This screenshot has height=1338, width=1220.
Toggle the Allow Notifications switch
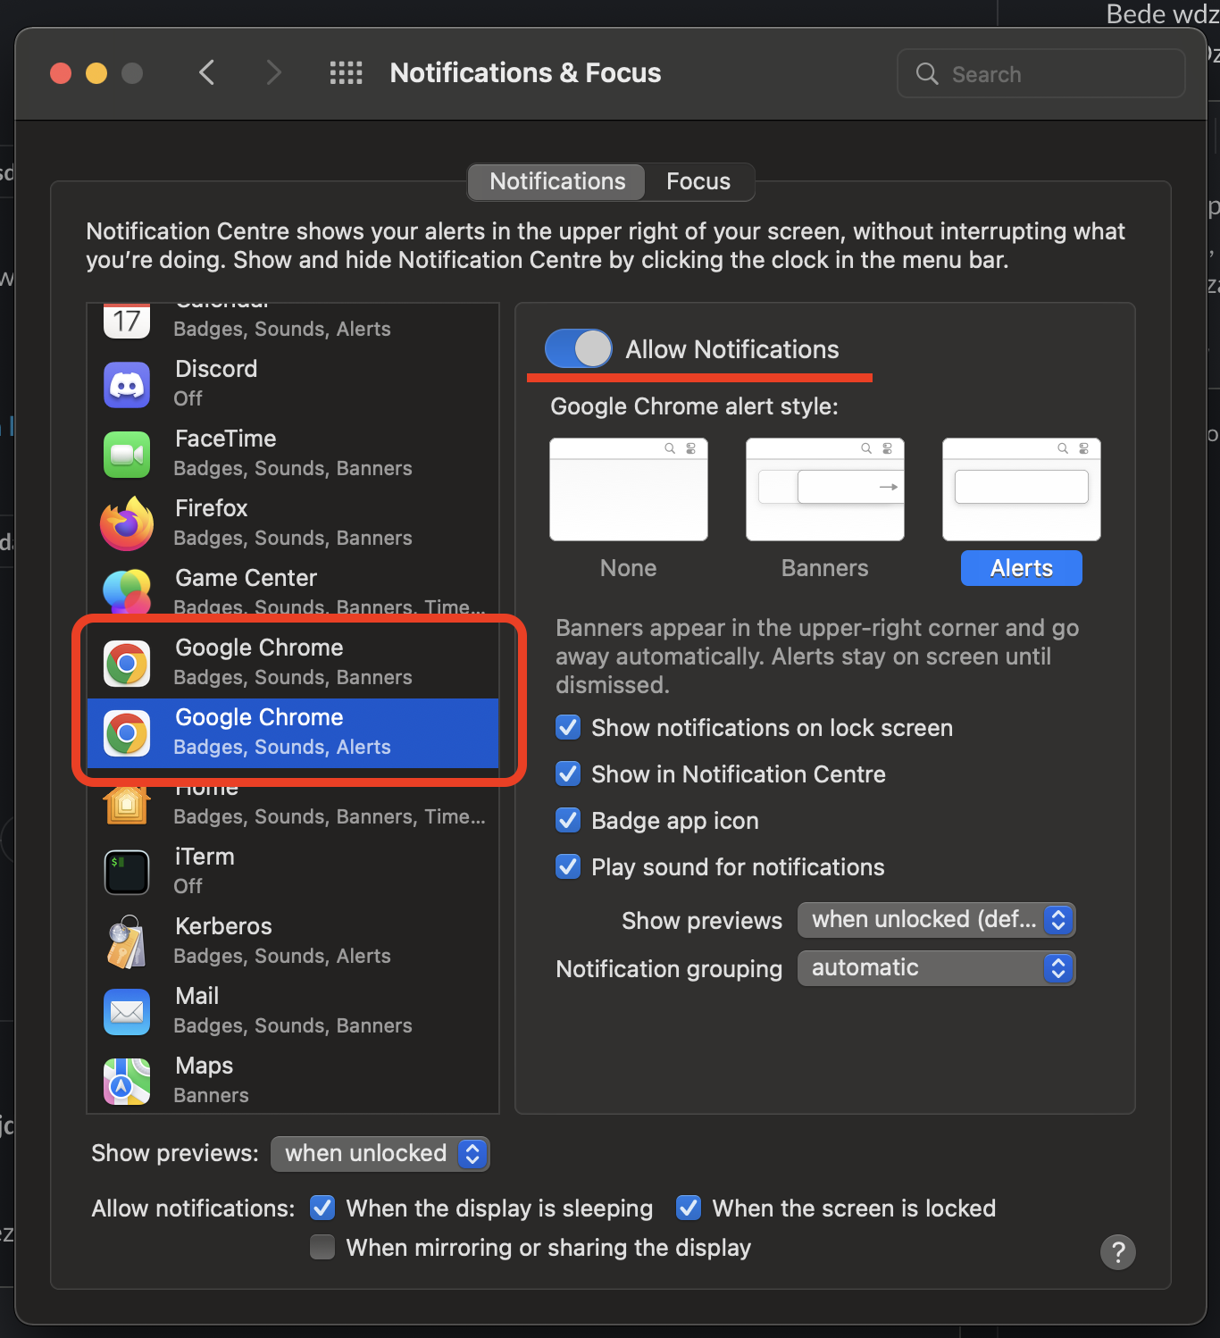pos(579,348)
